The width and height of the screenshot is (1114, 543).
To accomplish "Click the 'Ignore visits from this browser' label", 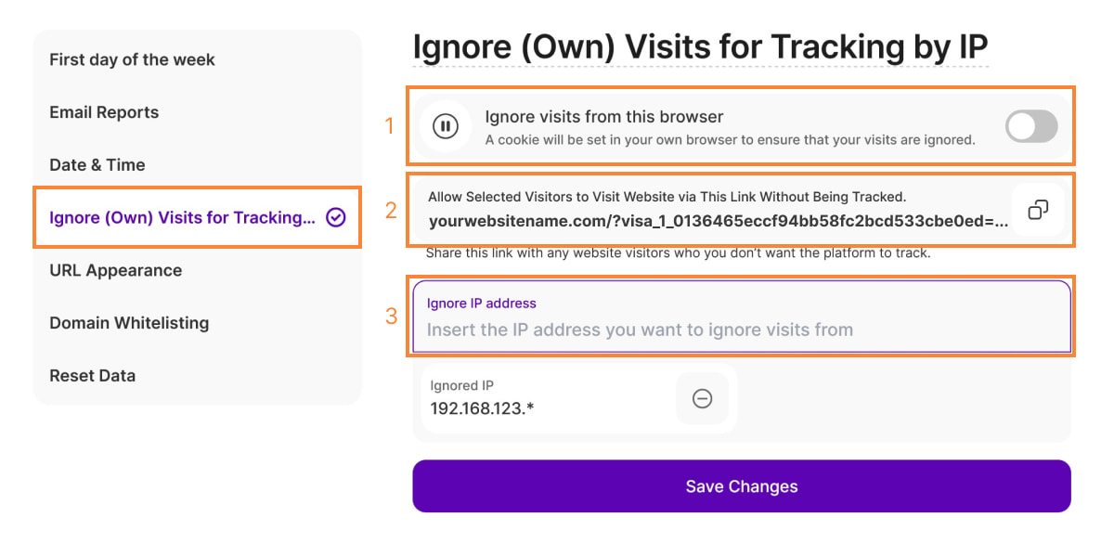I will pos(604,117).
